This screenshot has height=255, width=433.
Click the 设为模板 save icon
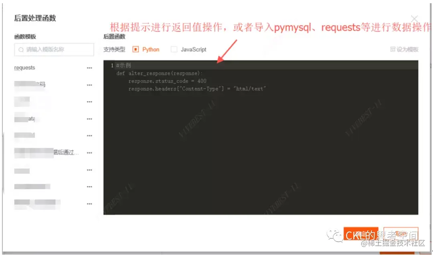(393, 49)
